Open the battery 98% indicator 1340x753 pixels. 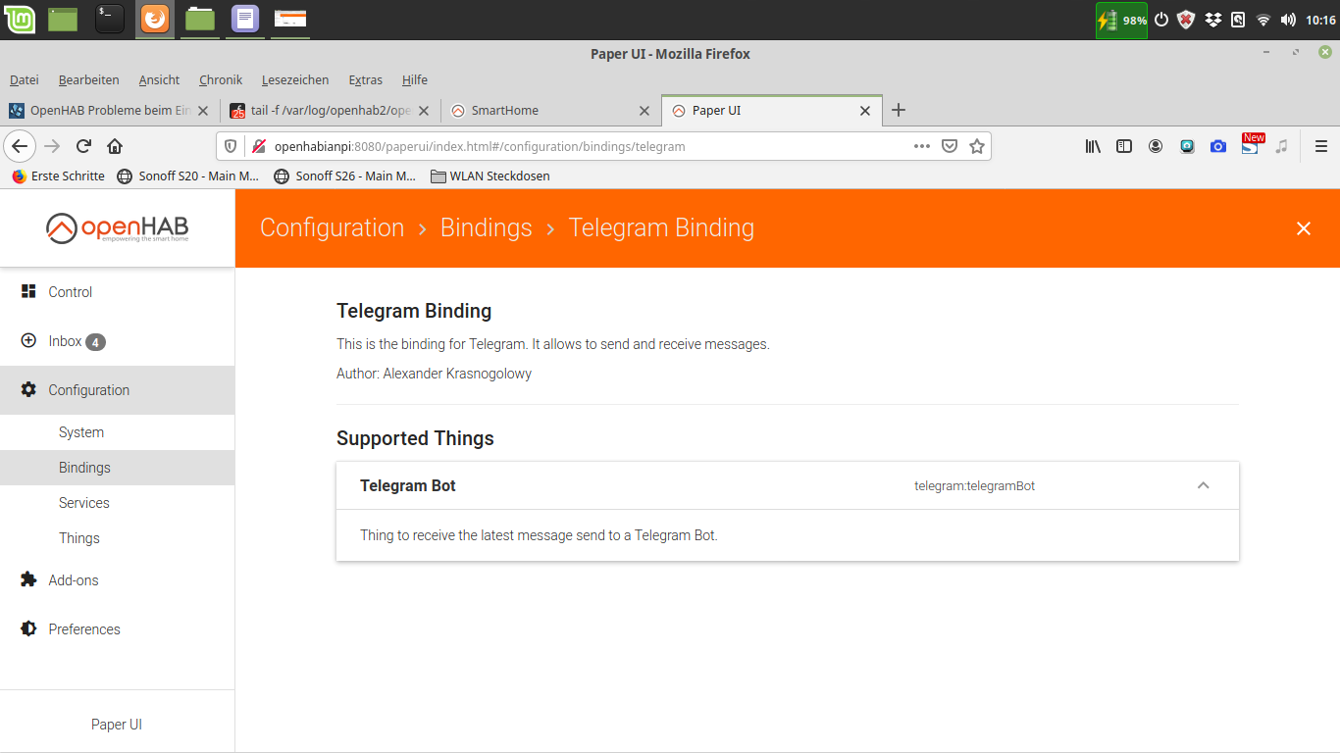click(1121, 20)
